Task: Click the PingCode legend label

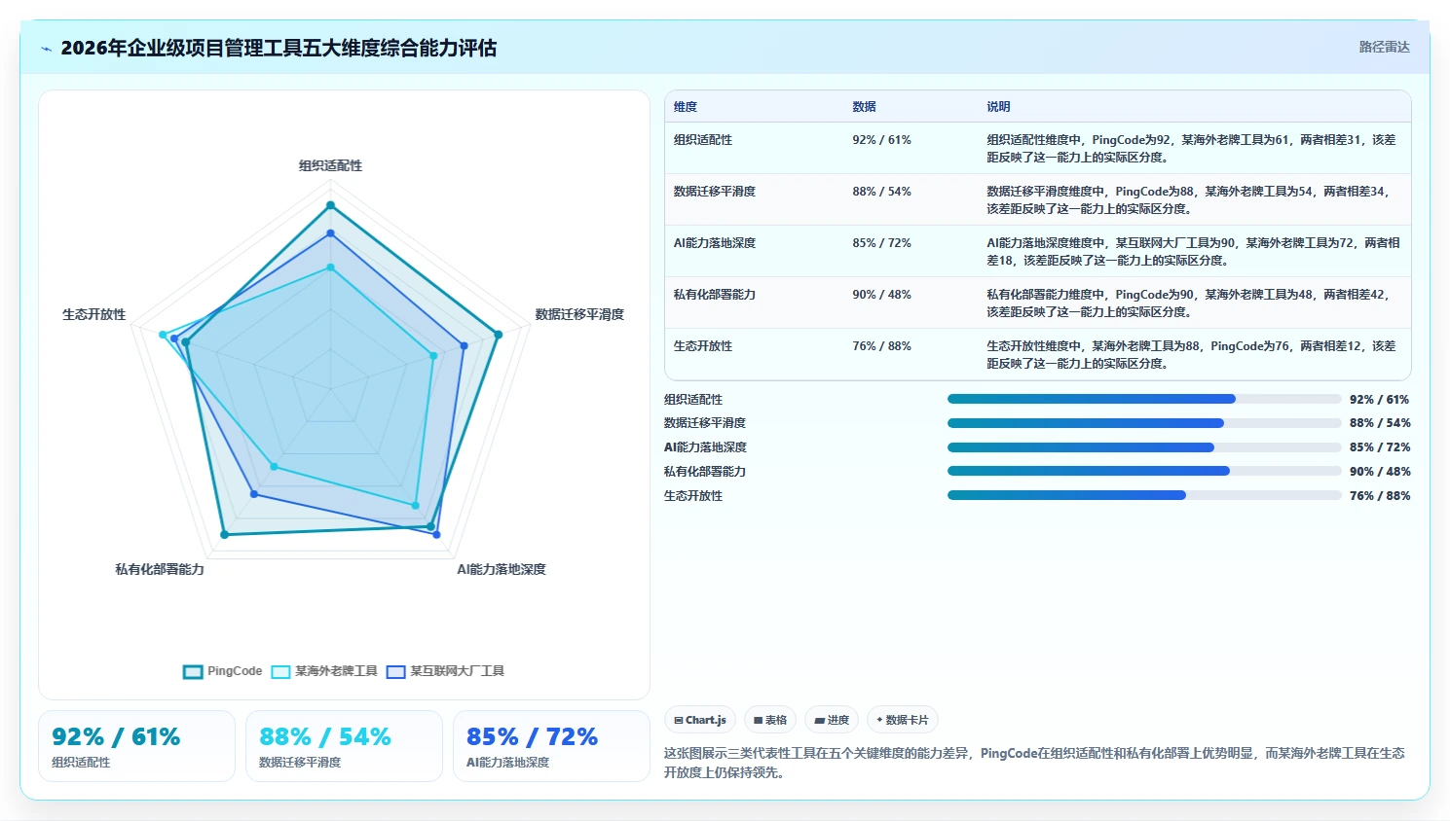Action: pyautogui.click(x=235, y=671)
